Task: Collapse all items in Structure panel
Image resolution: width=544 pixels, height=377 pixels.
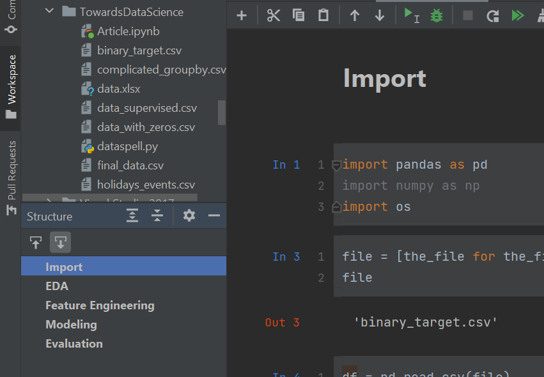Action: [157, 216]
